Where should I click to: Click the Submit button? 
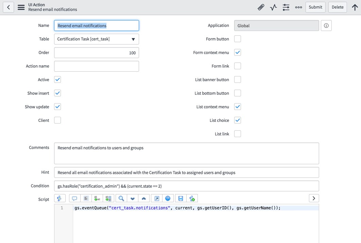tap(315, 7)
